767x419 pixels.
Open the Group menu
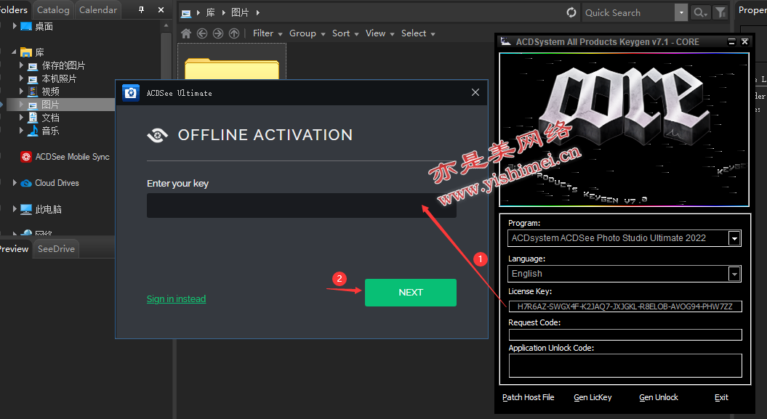click(x=308, y=33)
